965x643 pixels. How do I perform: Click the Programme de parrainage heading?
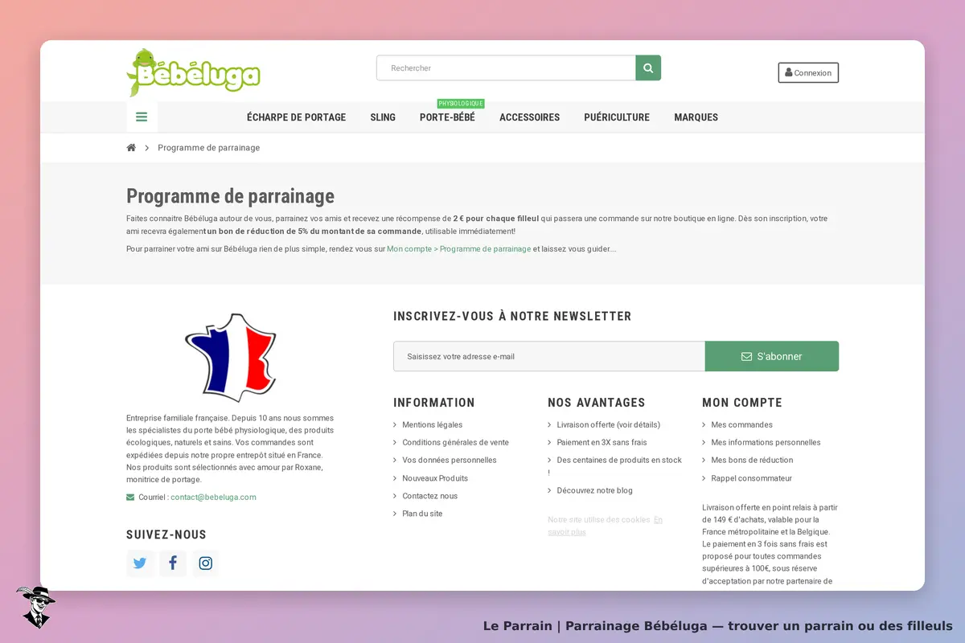pyautogui.click(x=230, y=196)
